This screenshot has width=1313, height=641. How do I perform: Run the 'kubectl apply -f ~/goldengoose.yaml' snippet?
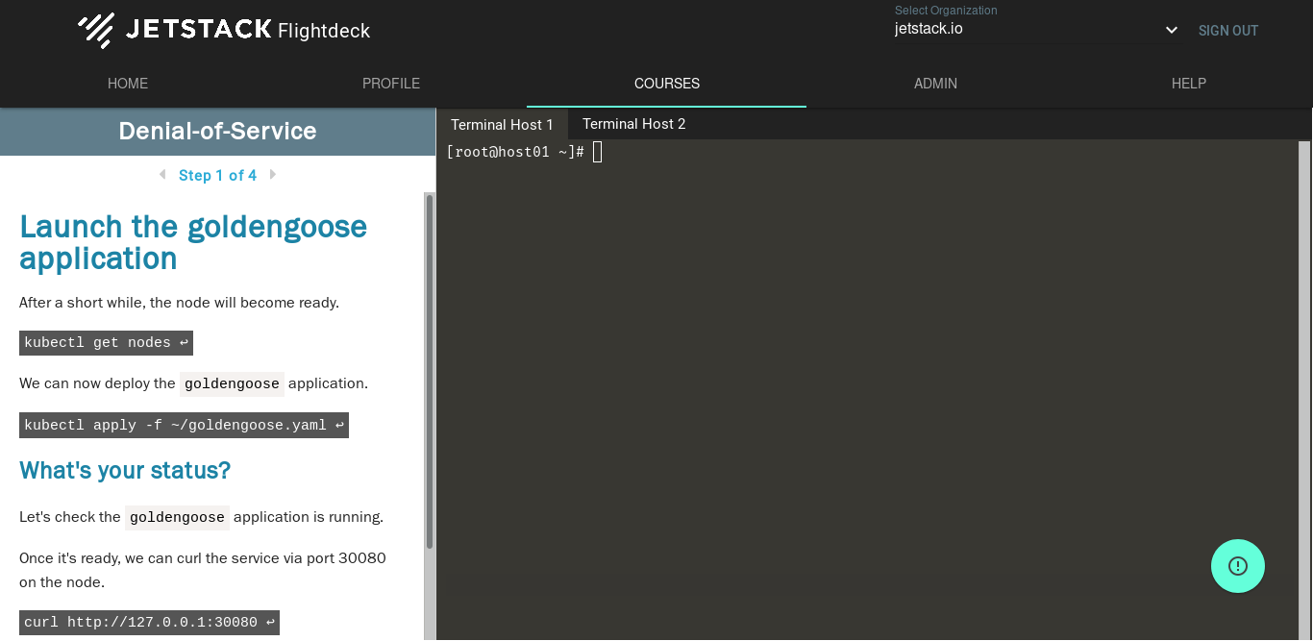184,425
